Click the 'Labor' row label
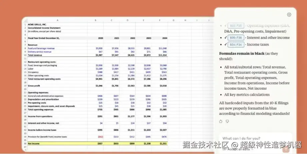 coord(31,69)
